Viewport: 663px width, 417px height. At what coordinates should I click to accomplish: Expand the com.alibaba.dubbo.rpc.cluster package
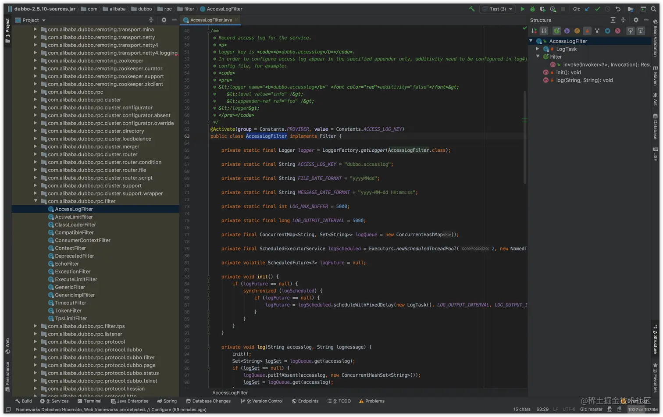(x=36, y=100)
